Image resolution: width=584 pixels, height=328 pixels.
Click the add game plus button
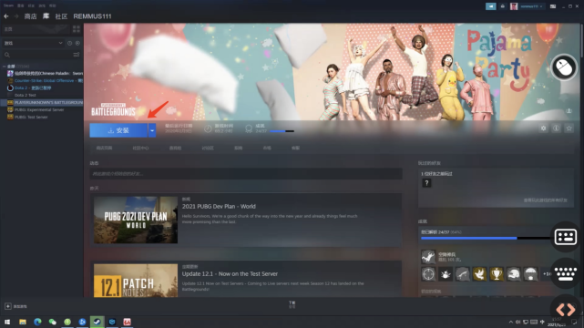pyautogui.click(x=8, y=306)
